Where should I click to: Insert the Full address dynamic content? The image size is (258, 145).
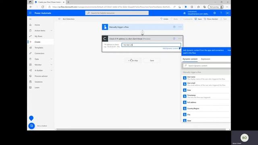point(206,102)
